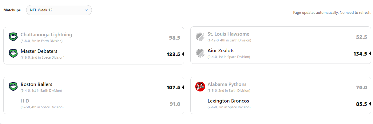Click Boston Ballers football logo icon
Image resolution: width=373 pixels, height=124 pixels.
click(13, 87)
